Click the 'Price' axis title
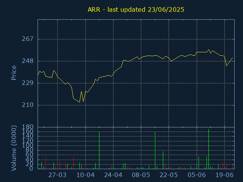 point(14,73)
